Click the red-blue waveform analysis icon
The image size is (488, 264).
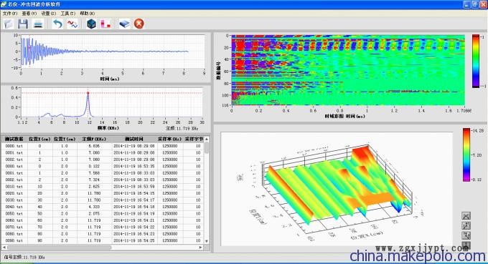click(72, 24)
